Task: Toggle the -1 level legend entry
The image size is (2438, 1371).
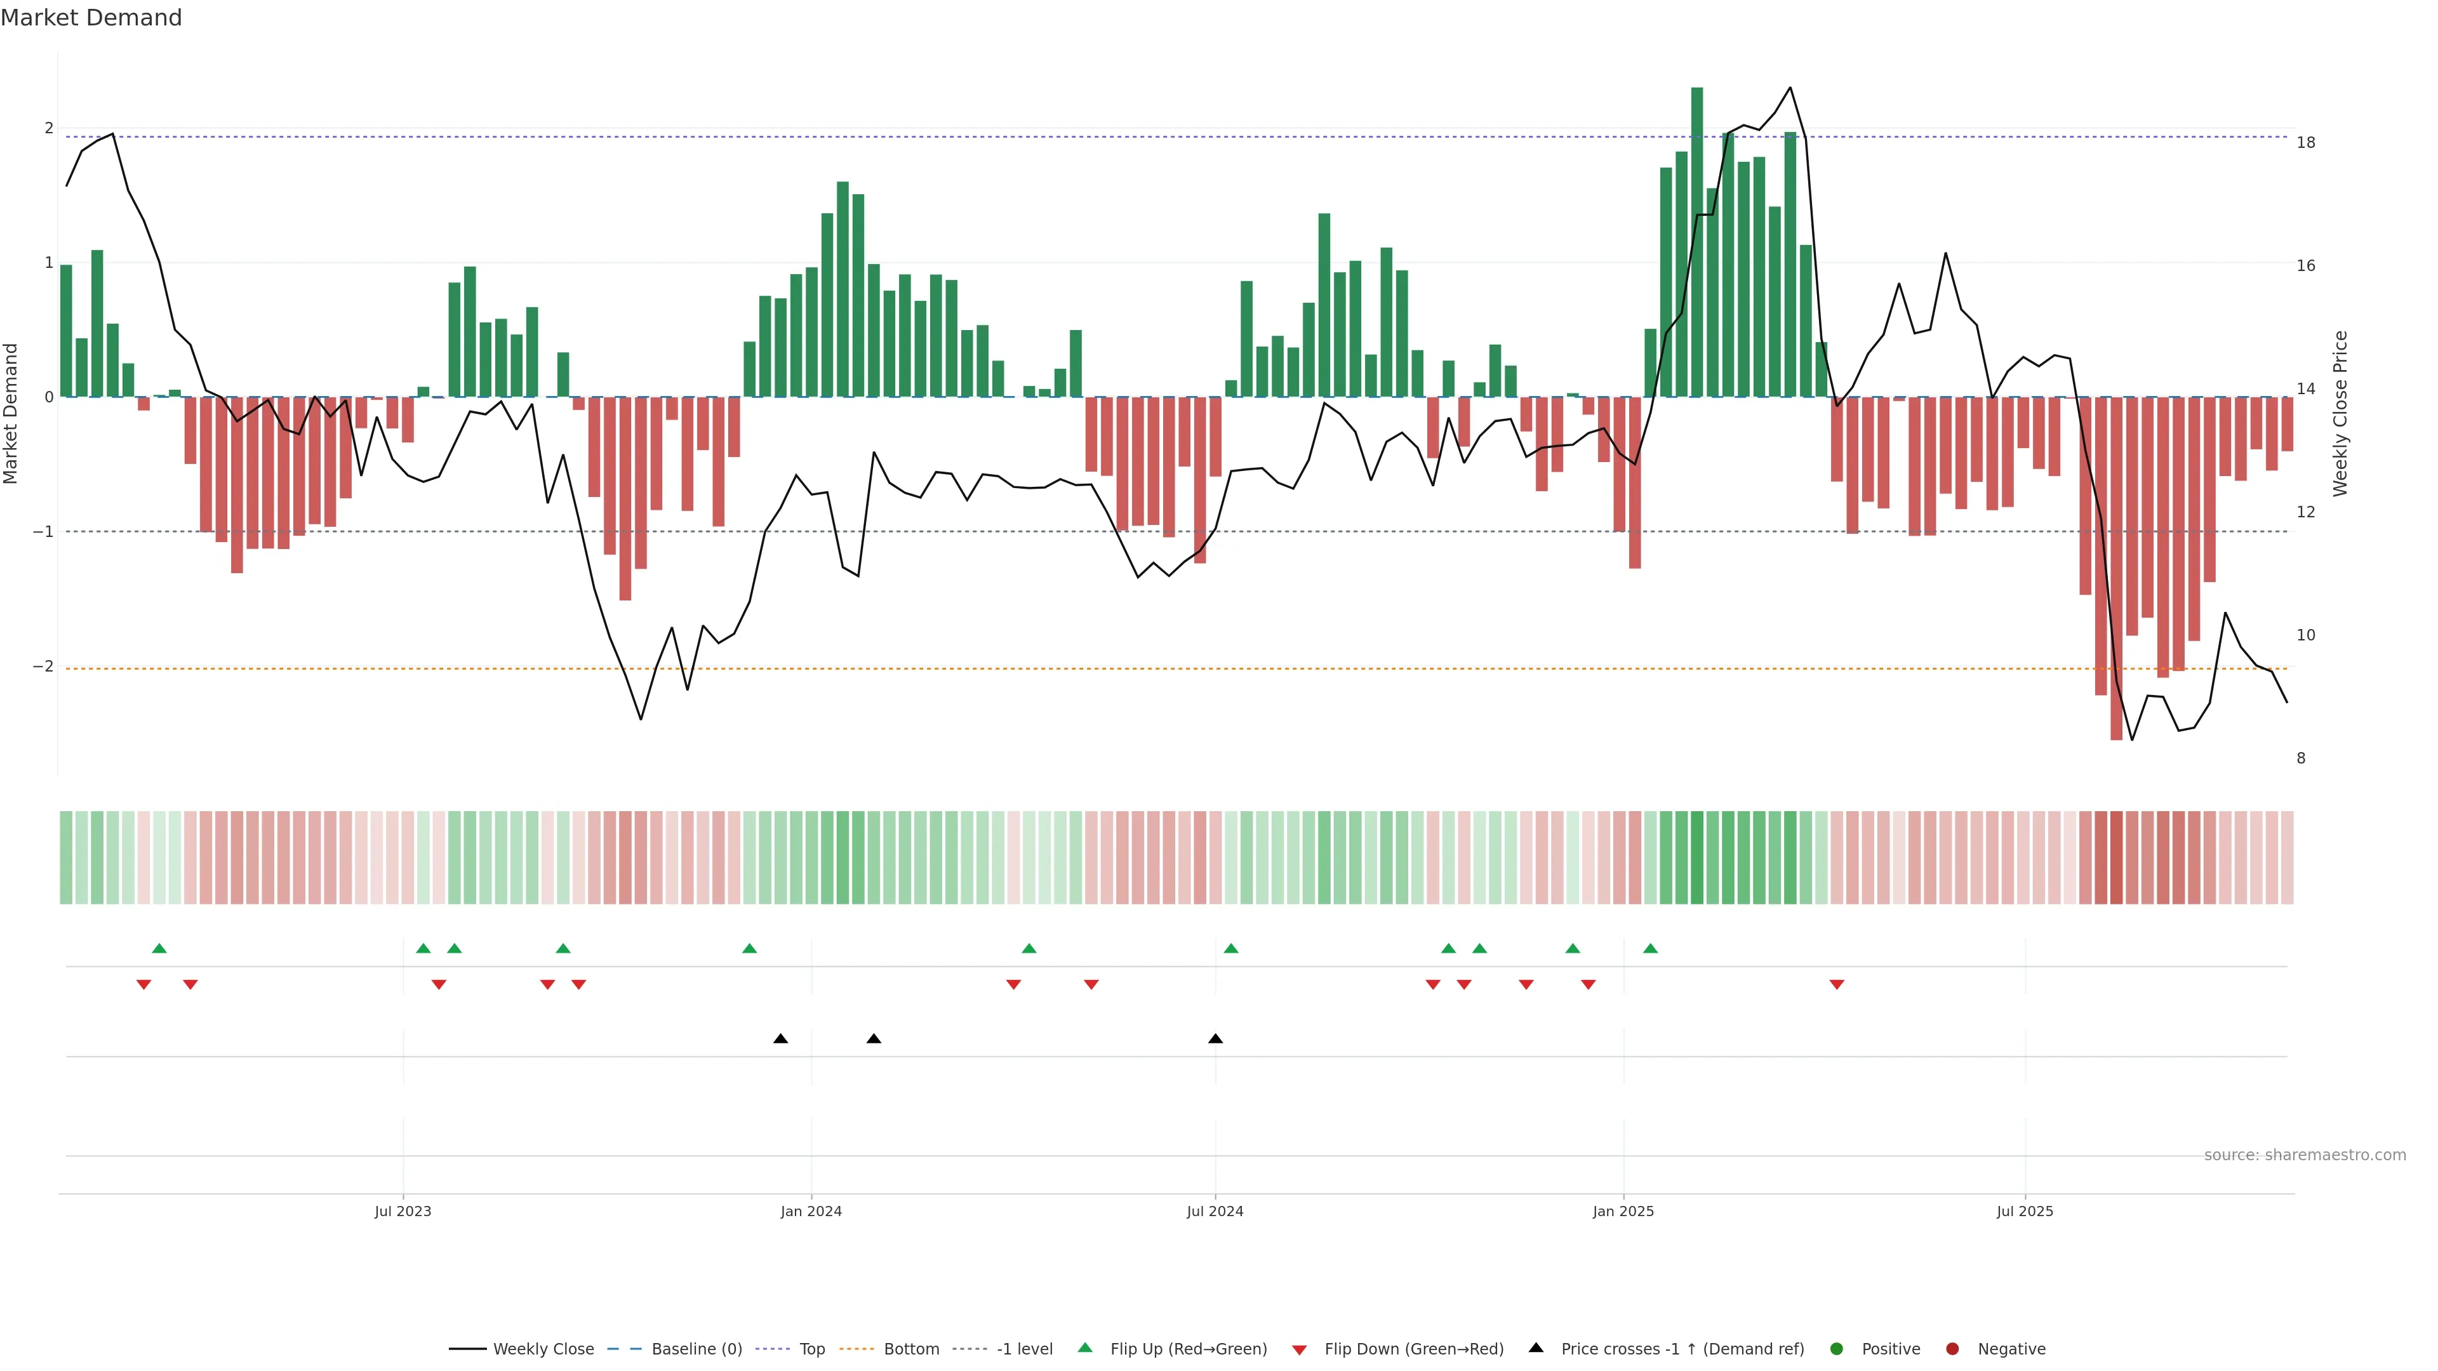Action: [1024, 1348]
